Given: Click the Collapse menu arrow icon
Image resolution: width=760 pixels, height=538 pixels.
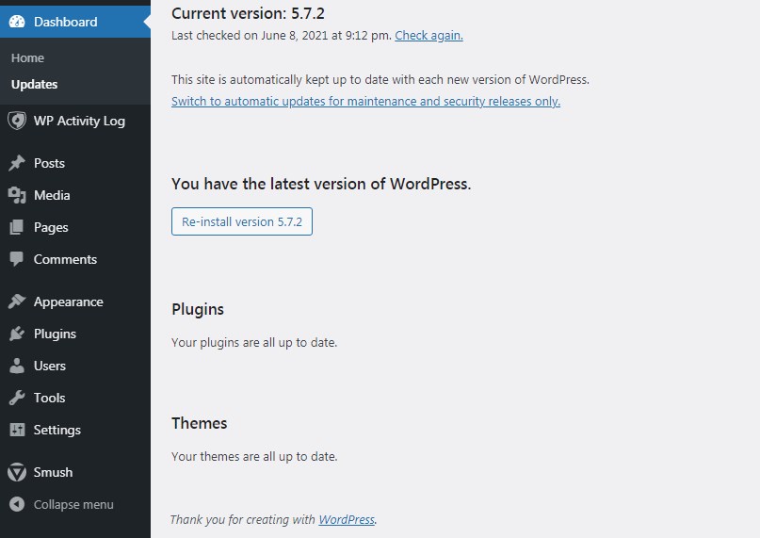Looking at the screenshot, I should (x=17, y=504).
